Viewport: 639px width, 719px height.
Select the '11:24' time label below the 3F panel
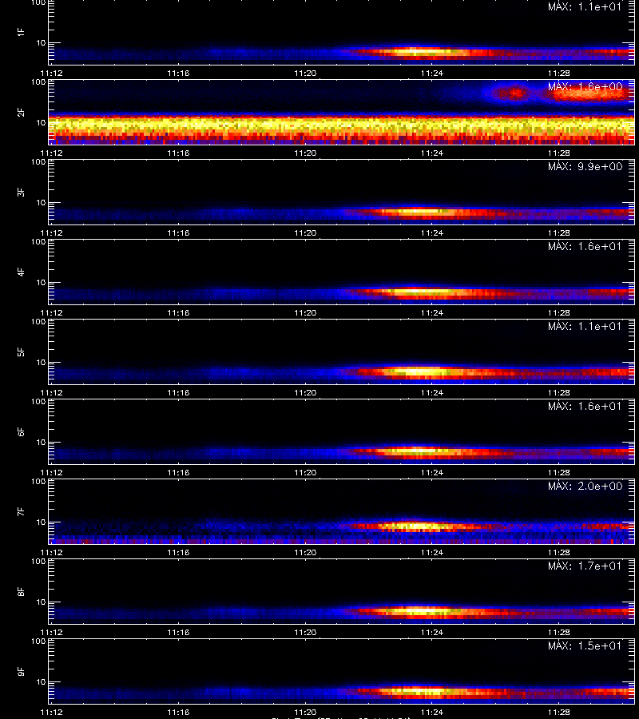coord(432,232)
